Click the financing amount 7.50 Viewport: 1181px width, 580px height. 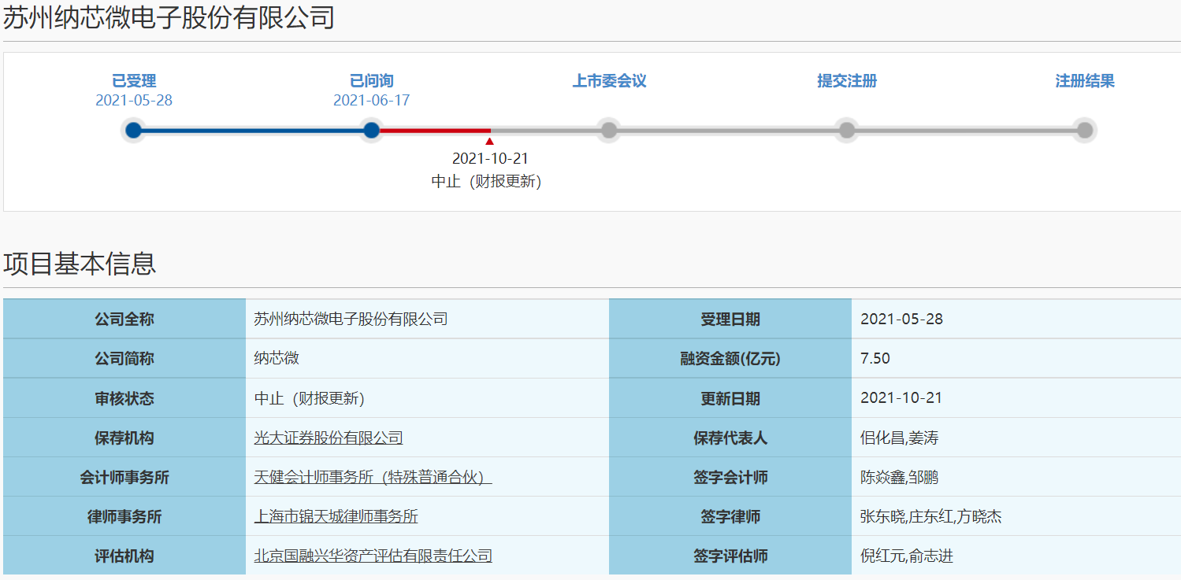pos(875,358)
